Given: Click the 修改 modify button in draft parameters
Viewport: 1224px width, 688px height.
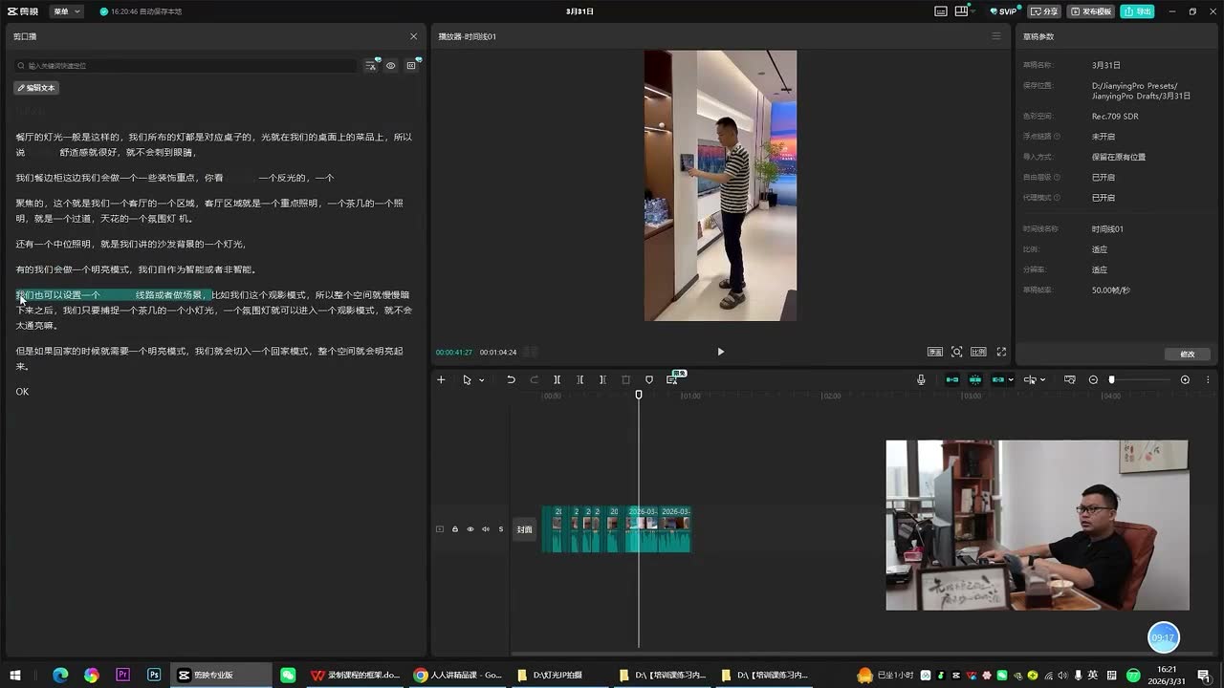Looking at the screenshot, I should (1188, 355).
